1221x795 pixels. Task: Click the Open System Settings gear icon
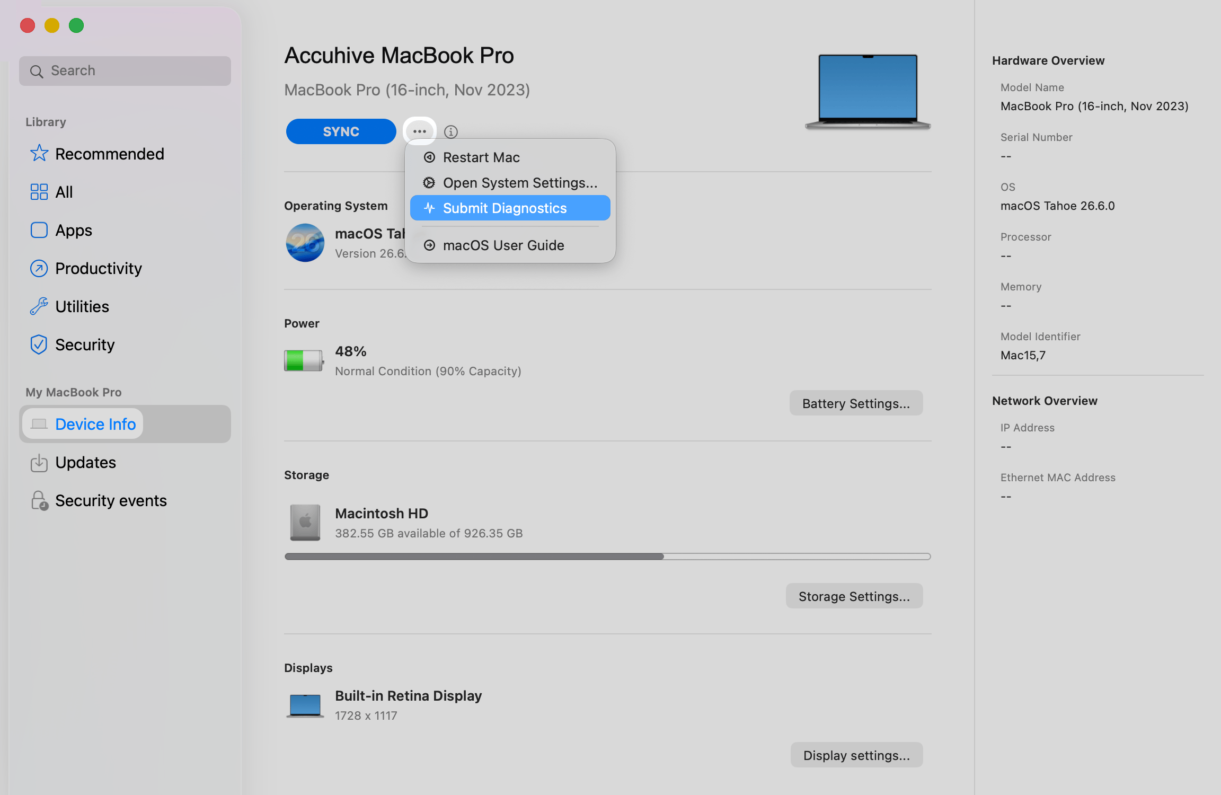[x=429, y=183]
